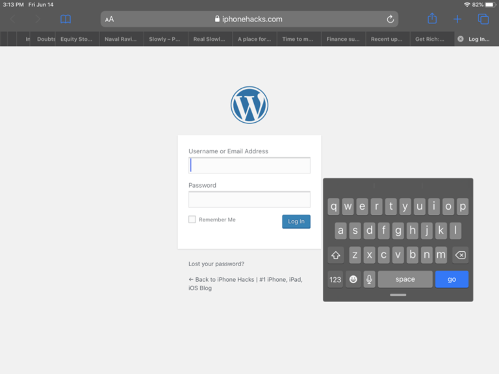Follow Back to iPhone Hacks link
The height and width of the screenshot is (374, 499).
(x=246, y=284)
